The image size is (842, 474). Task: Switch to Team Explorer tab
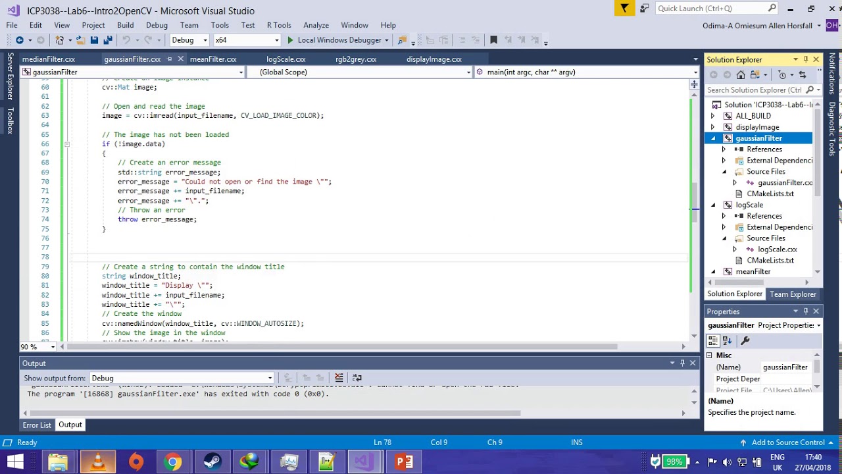tap(793, 294)
